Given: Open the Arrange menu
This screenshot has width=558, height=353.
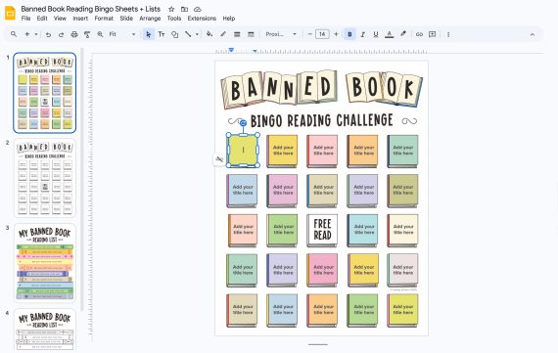Looking at the screenshot, I should click(150, 19).
